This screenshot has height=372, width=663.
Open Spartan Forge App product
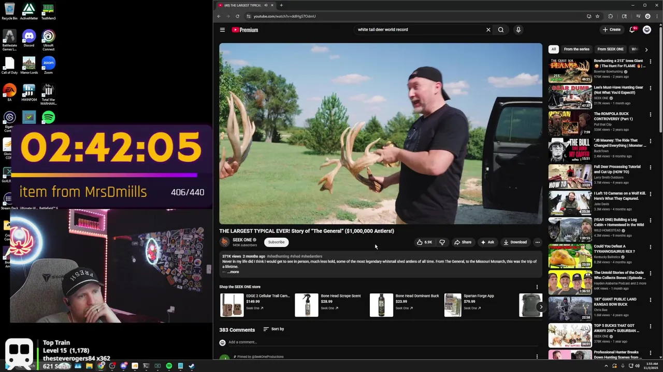pos(470,305)
